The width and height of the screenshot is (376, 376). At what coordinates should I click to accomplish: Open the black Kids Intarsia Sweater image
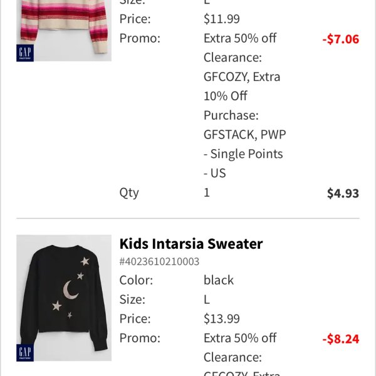64,298
